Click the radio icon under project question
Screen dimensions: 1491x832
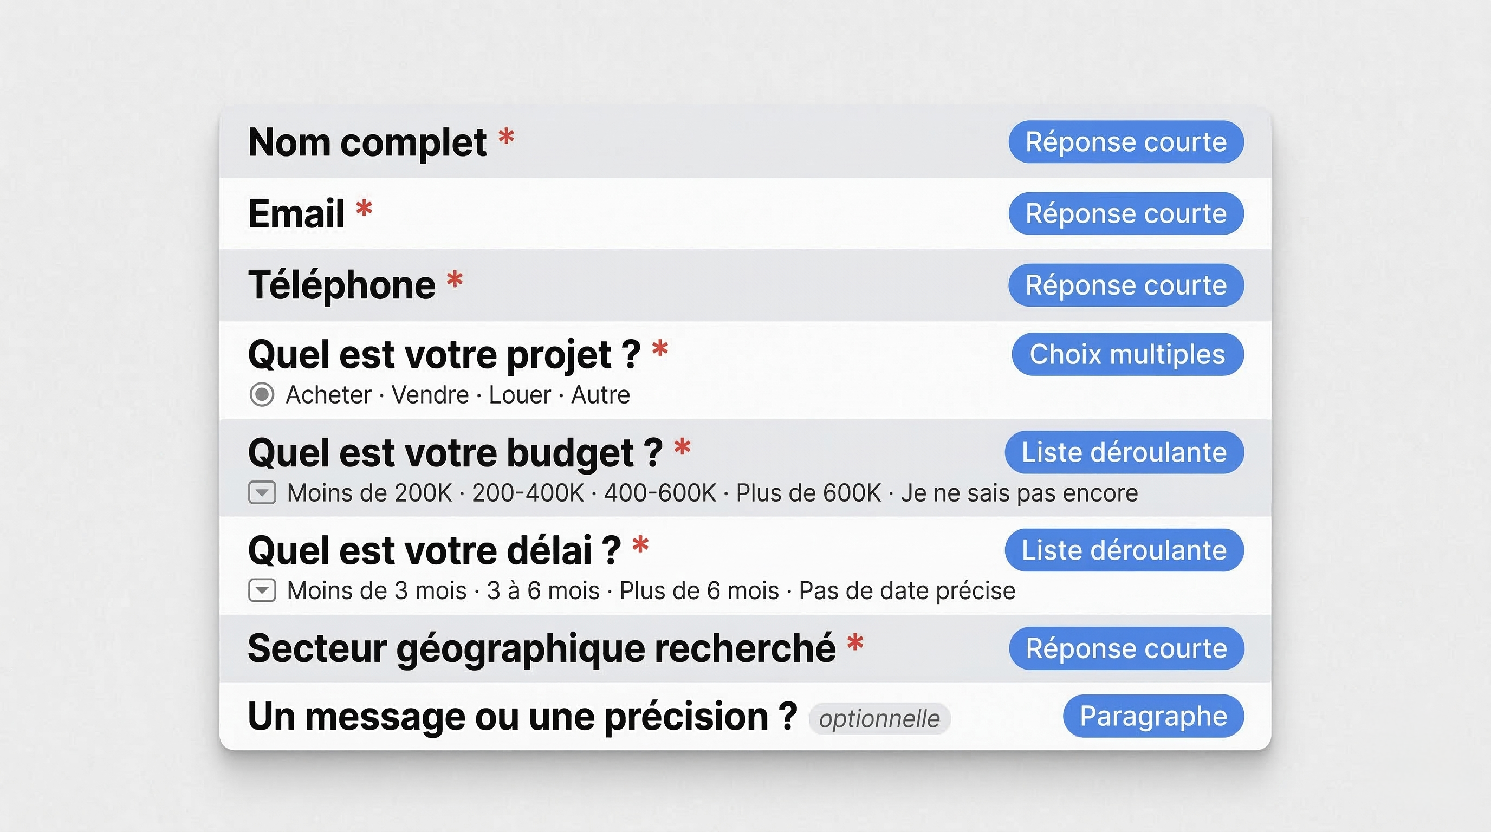tap(262, 394)
